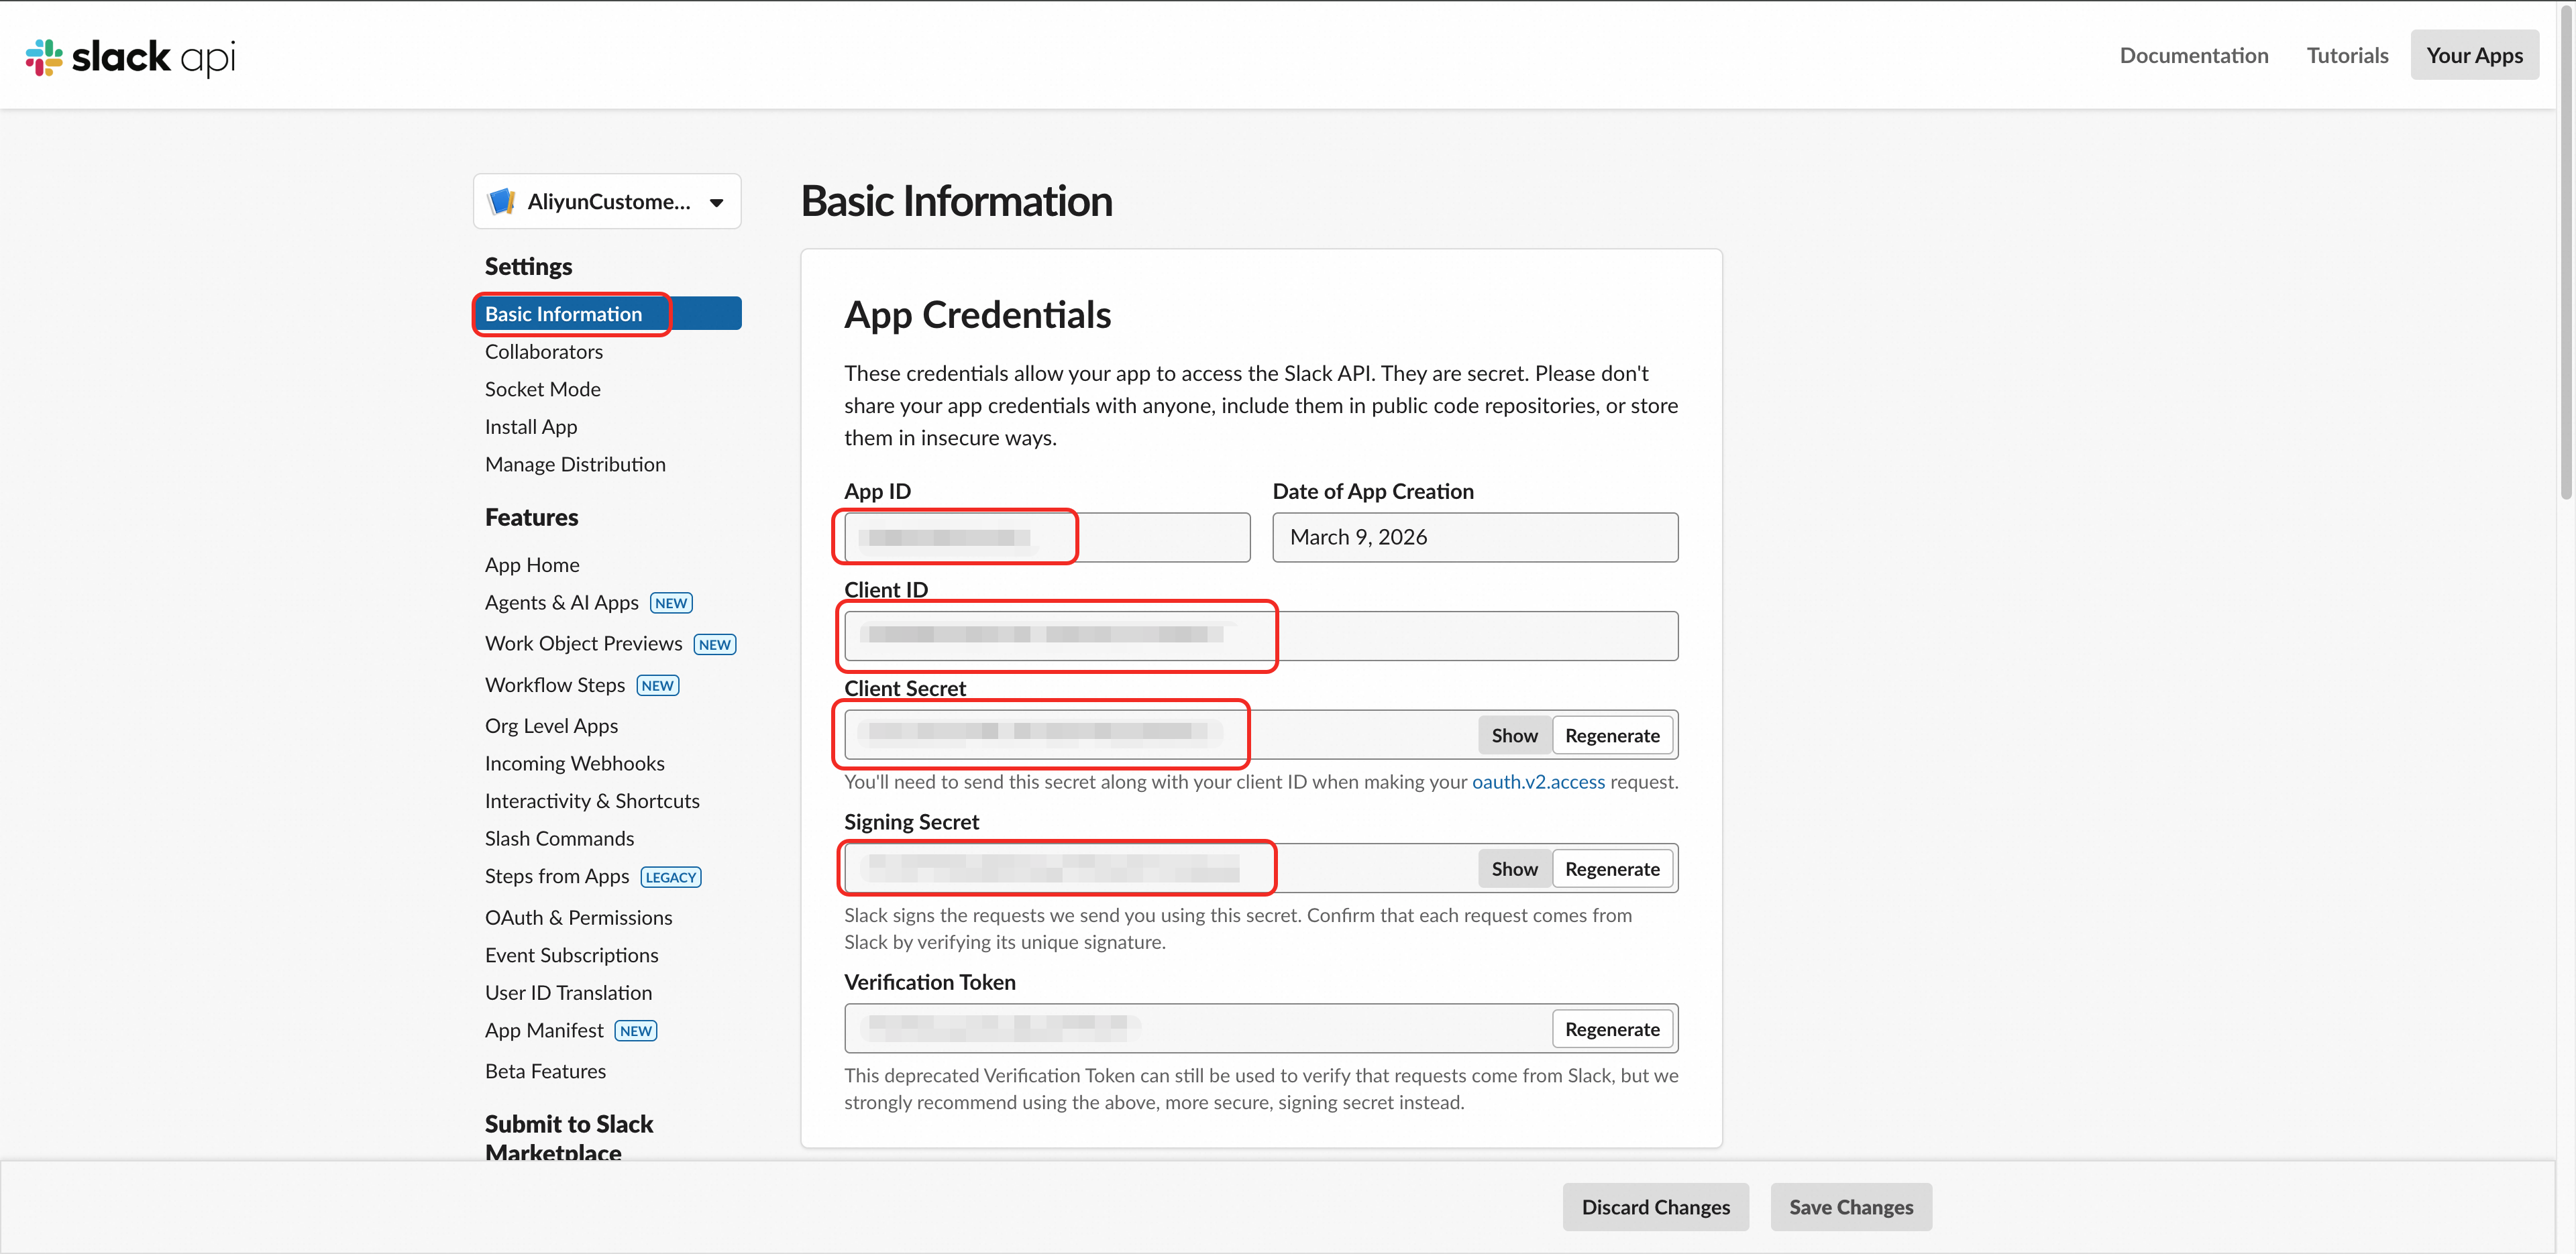
Task: Open the Install App page
Action: [x=531, y=426]
